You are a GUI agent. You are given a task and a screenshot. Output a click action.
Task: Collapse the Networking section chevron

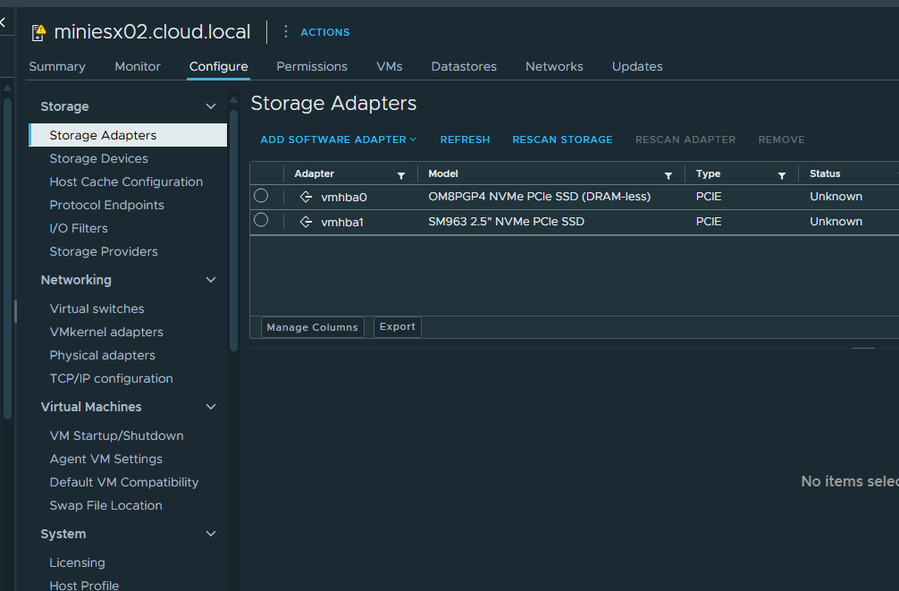click(211, 280)
